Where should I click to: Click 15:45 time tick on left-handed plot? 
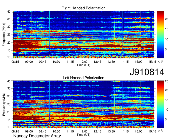[x=152, y=131]
